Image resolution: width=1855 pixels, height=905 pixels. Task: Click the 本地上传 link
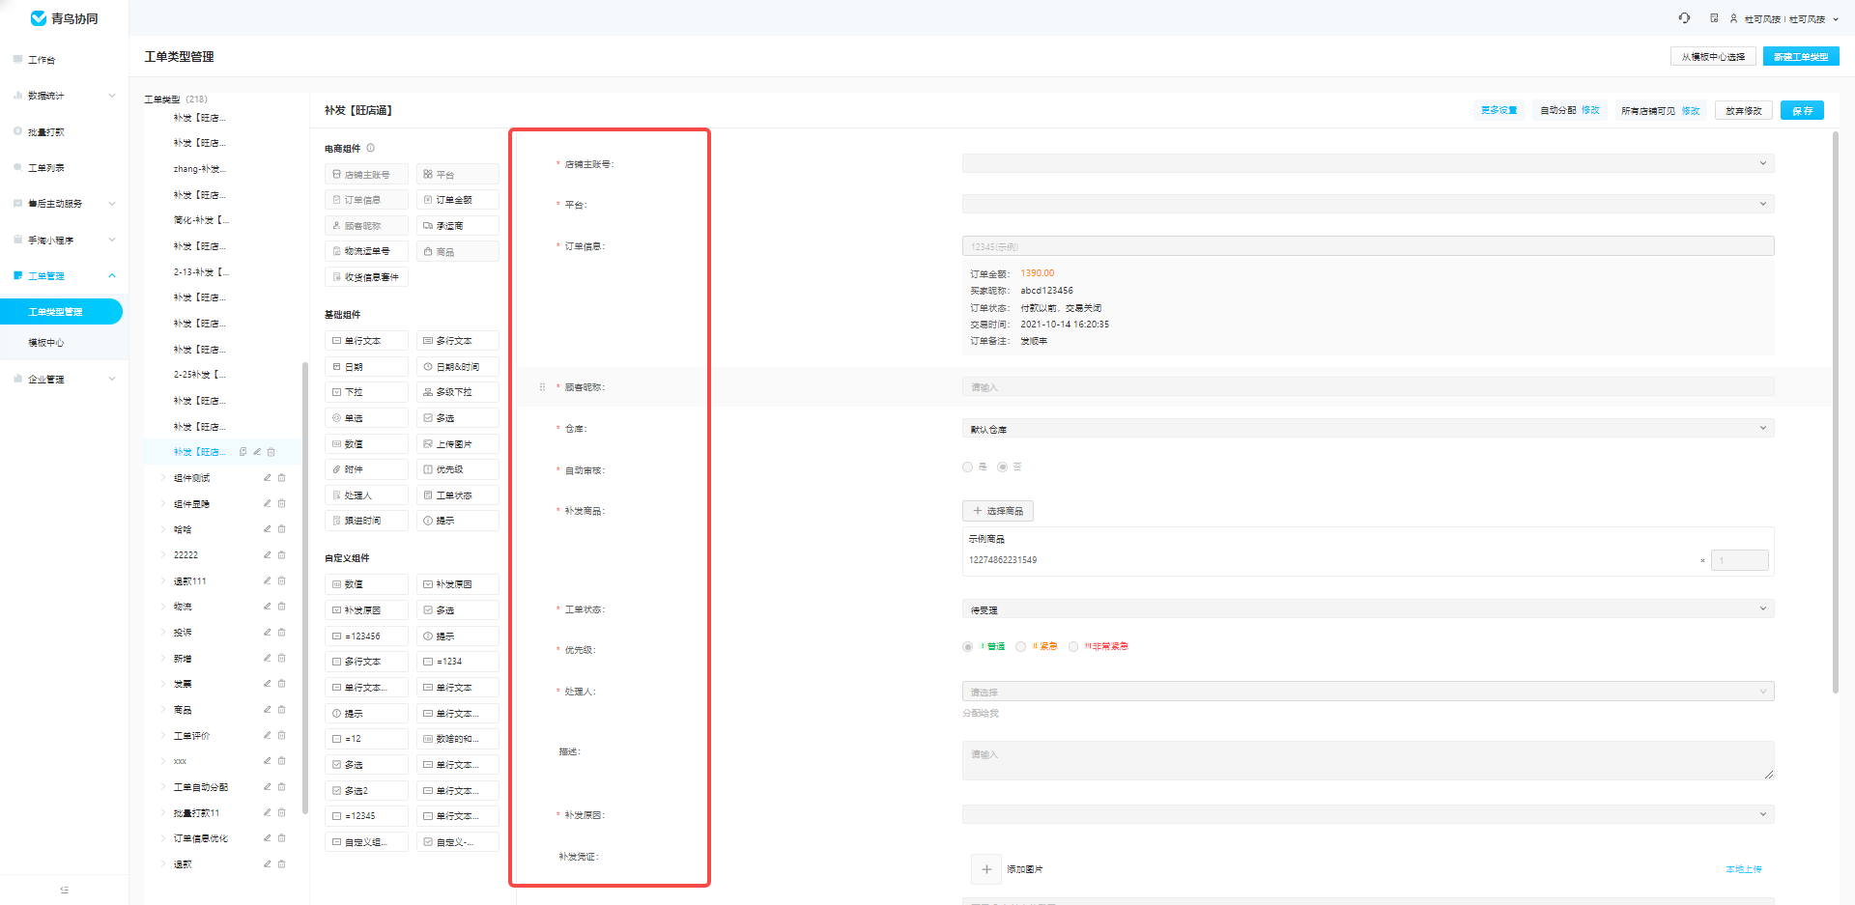coord(1744,869)
